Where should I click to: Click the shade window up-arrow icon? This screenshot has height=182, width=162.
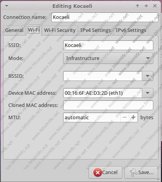[x=138, y=6]
